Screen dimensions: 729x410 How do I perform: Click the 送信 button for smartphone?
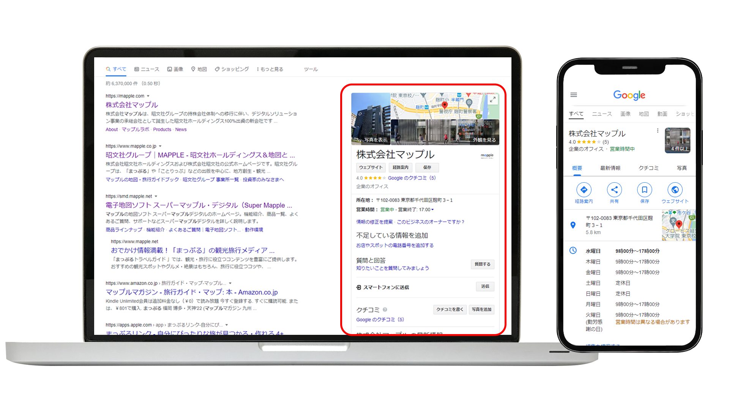pyautogui.click(x=485, y=287)
